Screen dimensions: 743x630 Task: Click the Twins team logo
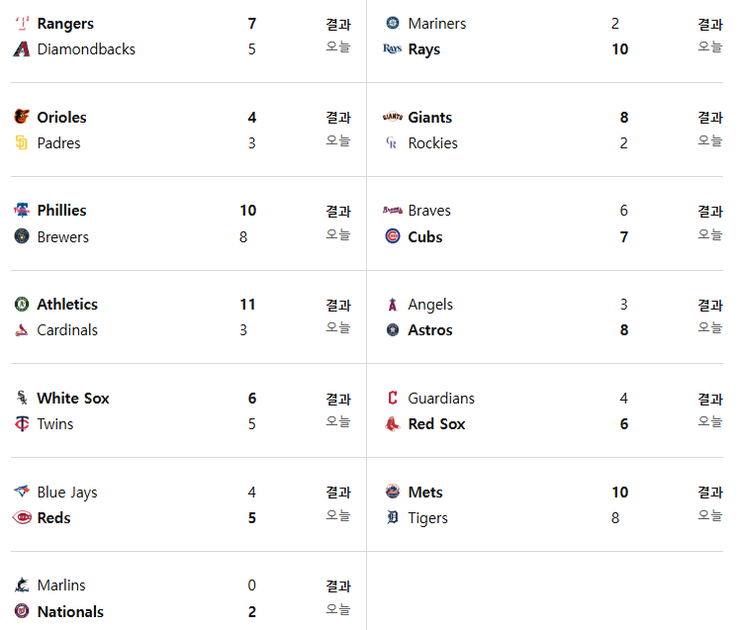pos(22,423)
